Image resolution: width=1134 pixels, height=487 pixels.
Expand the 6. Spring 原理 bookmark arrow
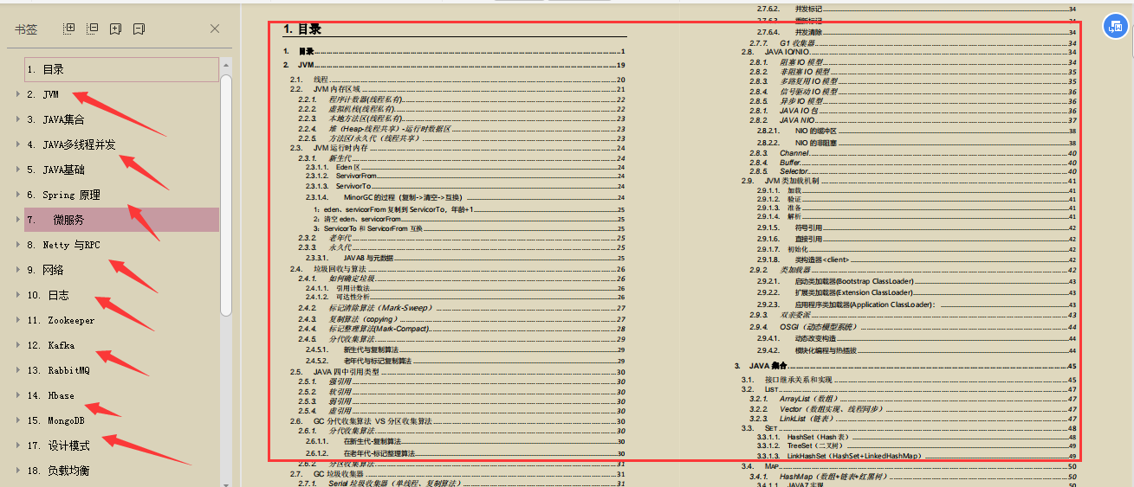click(x=17, y=195)
